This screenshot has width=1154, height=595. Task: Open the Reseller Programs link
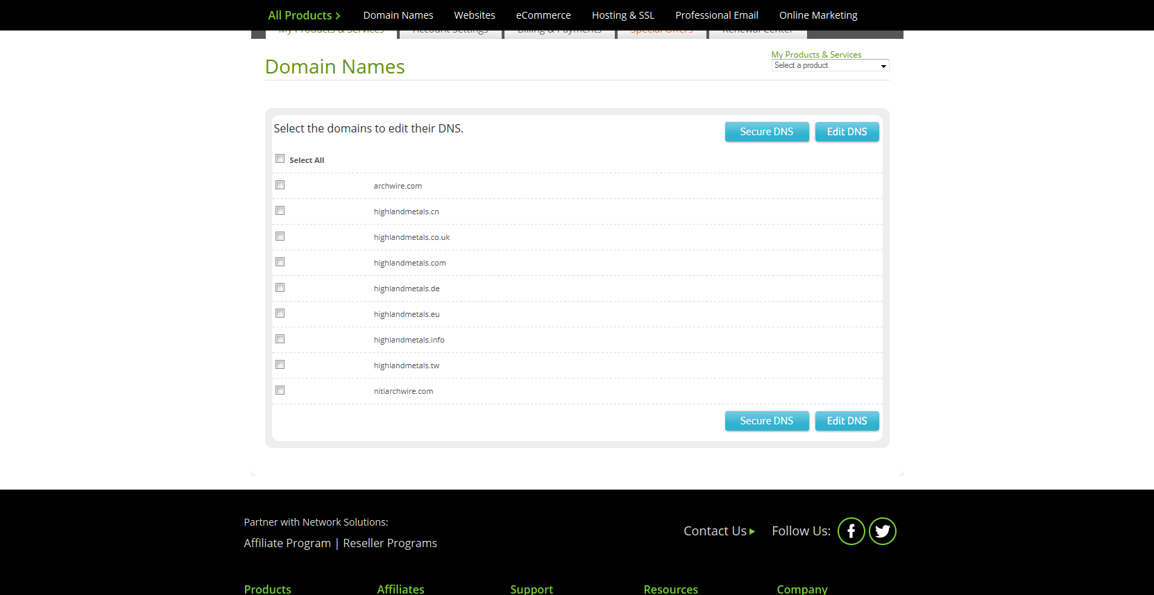point(390,543)
